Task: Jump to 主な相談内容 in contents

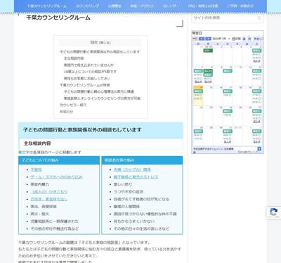Action: 74,58
